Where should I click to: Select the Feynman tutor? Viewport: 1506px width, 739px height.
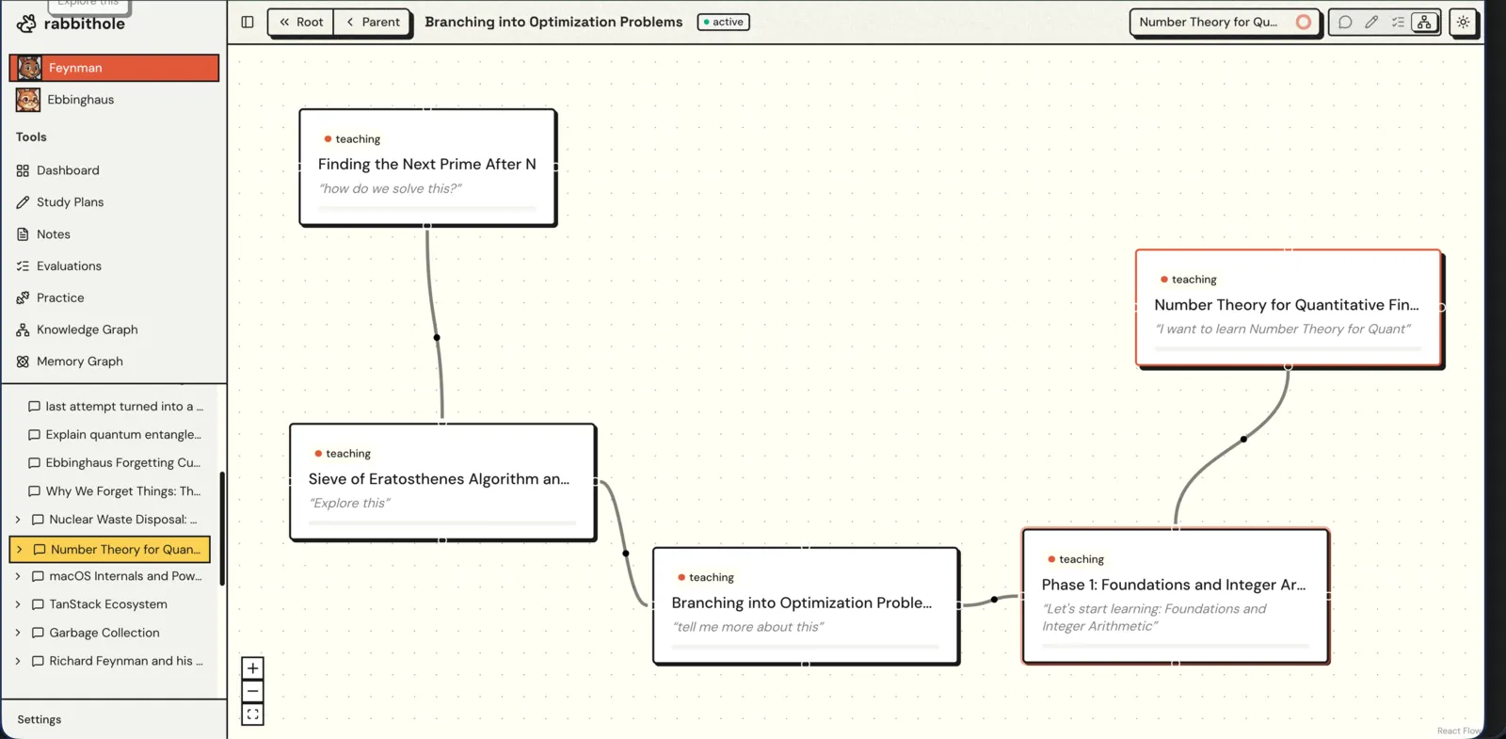click(x=114, y=68)
